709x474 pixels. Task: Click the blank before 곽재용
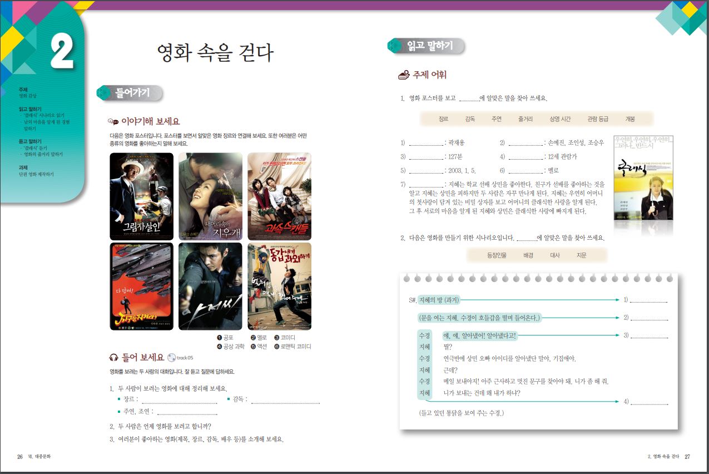point(425,144)
